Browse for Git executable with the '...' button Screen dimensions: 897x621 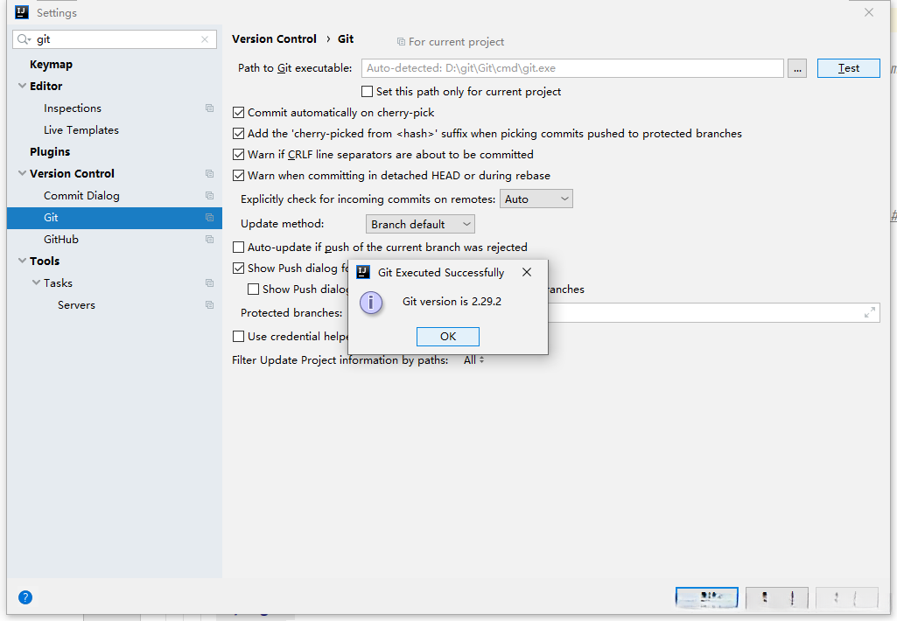tap(797, 68)
